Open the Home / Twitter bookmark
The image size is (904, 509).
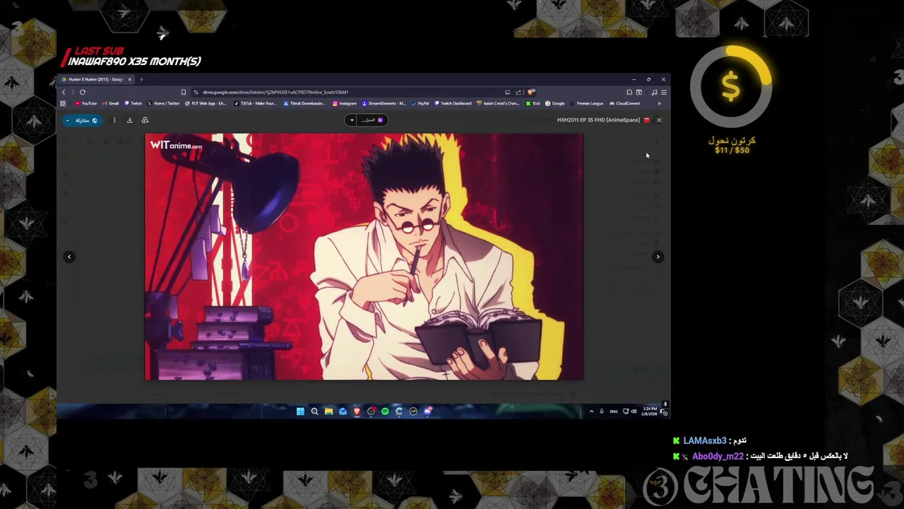(x=164, y=103)
